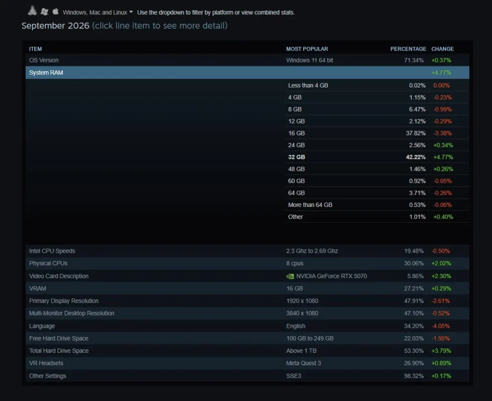Click the 6.47% percentage for 8 GB
The image size is (492, 401).
tap(417, 109)
